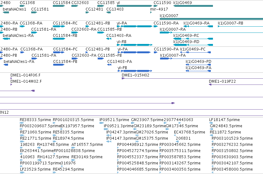
Task: Select the CG13403-PA protein feature
Action: click(x=109, y=65)
